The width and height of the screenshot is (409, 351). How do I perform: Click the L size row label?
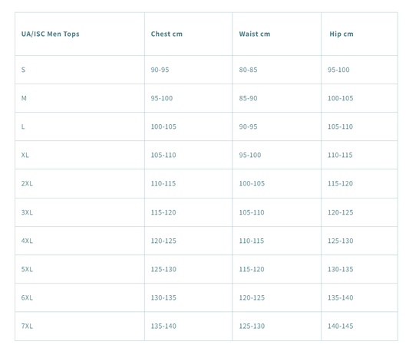point(23,126)
